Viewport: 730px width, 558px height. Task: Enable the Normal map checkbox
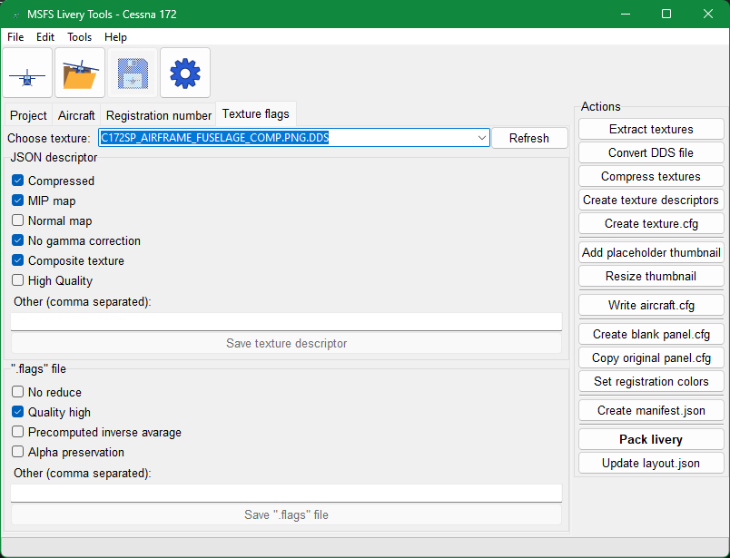pos(18,220)
